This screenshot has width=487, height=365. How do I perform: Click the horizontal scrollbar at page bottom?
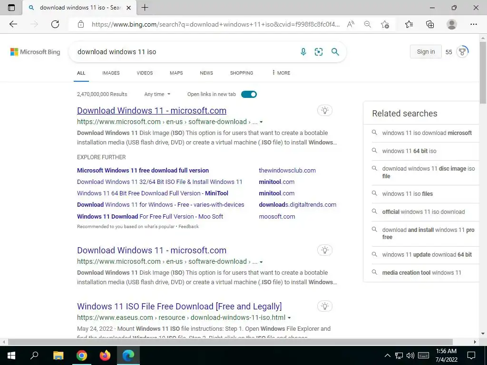pos(230,342)
